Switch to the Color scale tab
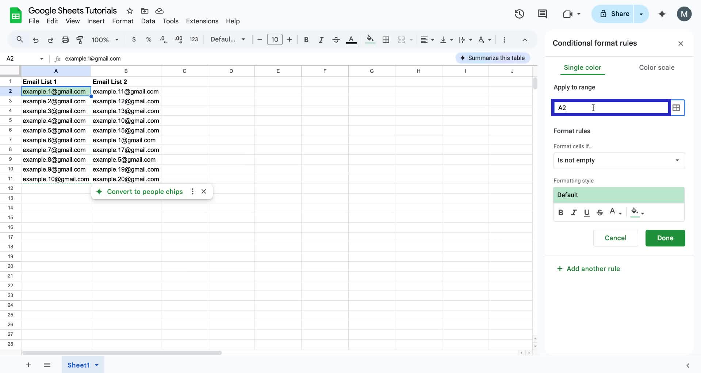The image size is (701, 373). click(x=656, y=68)
